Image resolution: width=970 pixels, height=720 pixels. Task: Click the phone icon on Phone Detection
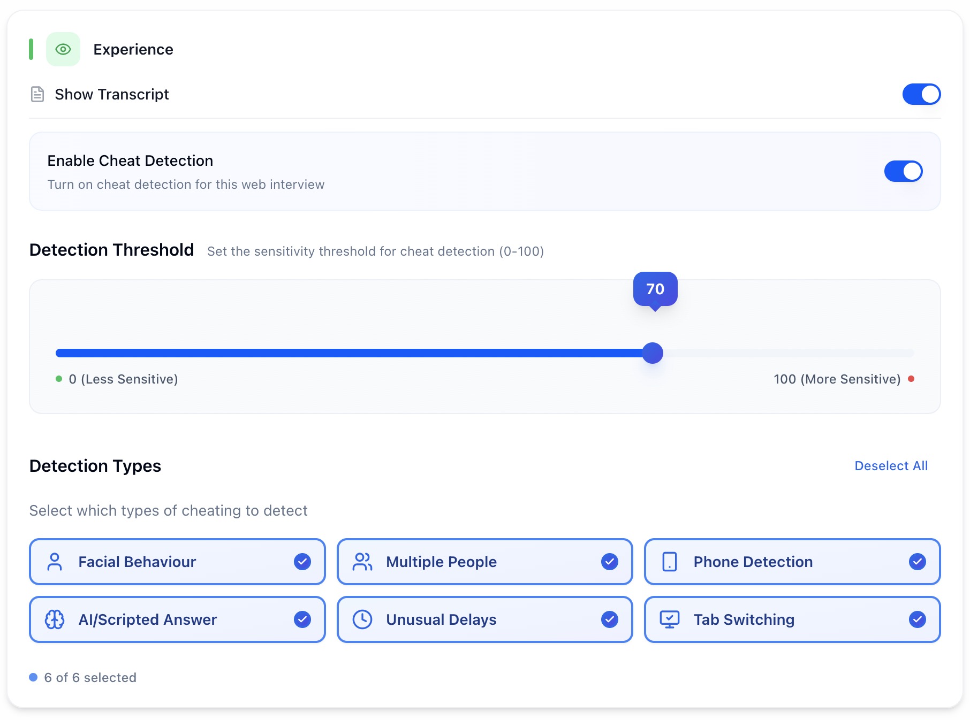point(670,562)
